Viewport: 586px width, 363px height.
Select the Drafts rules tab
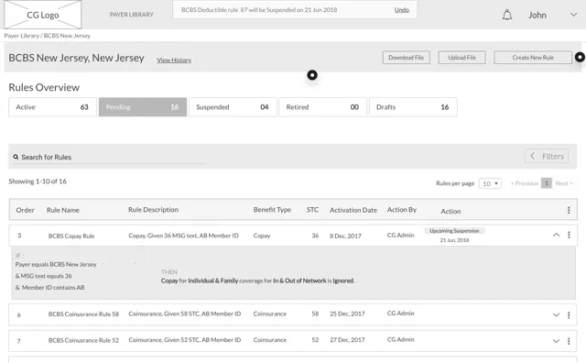pyautogui.click(x=413, y=107)
